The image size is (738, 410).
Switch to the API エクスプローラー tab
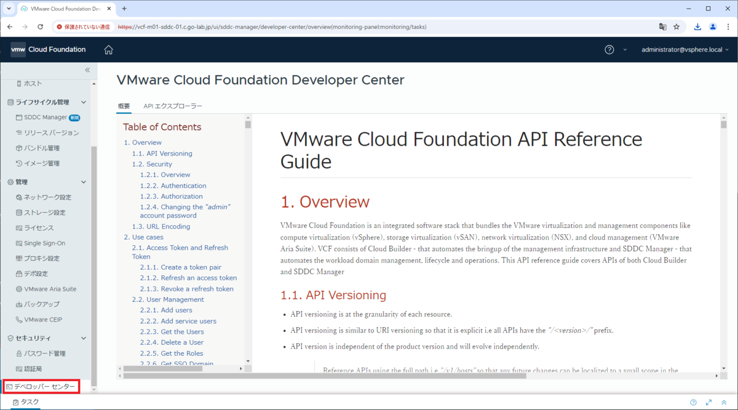[x=173, y=106]
